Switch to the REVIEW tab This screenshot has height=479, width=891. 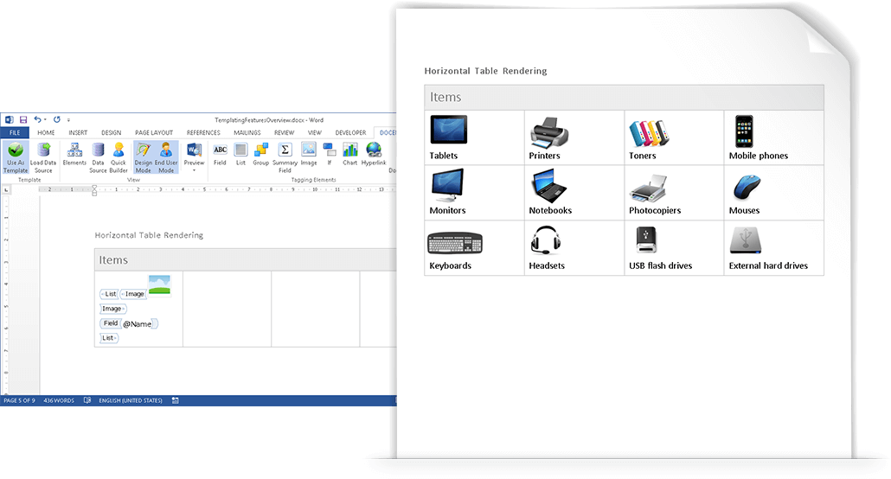coord(284,133)
